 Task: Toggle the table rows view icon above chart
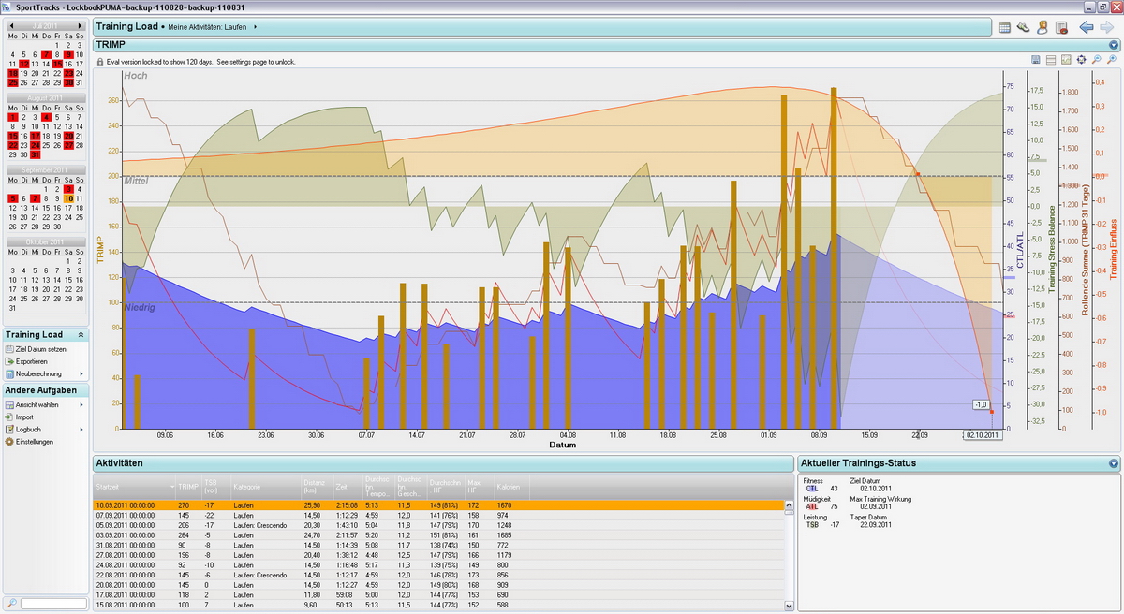pos(1052,60)
